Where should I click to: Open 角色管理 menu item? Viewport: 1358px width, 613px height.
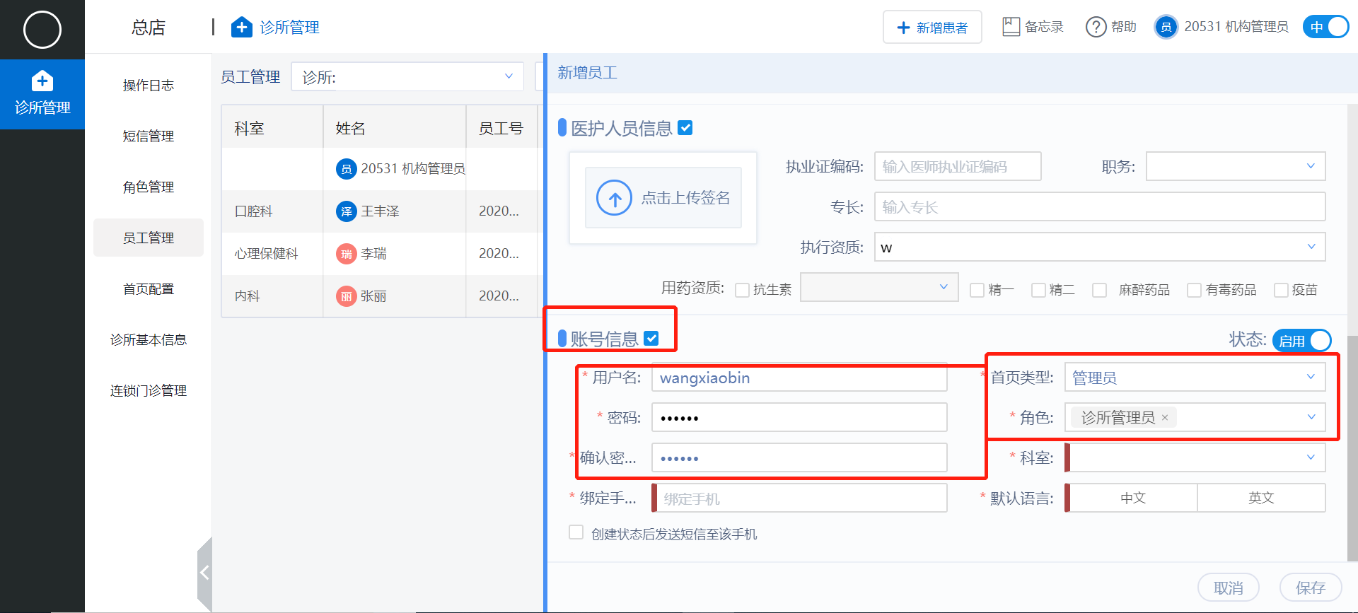click(149, 187)
